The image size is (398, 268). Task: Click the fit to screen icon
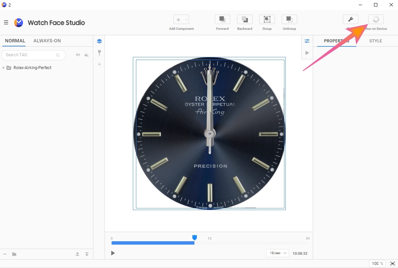click(x=392, y=263)
